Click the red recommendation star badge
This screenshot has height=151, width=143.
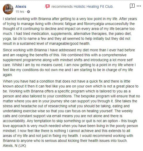click(48, 7)
